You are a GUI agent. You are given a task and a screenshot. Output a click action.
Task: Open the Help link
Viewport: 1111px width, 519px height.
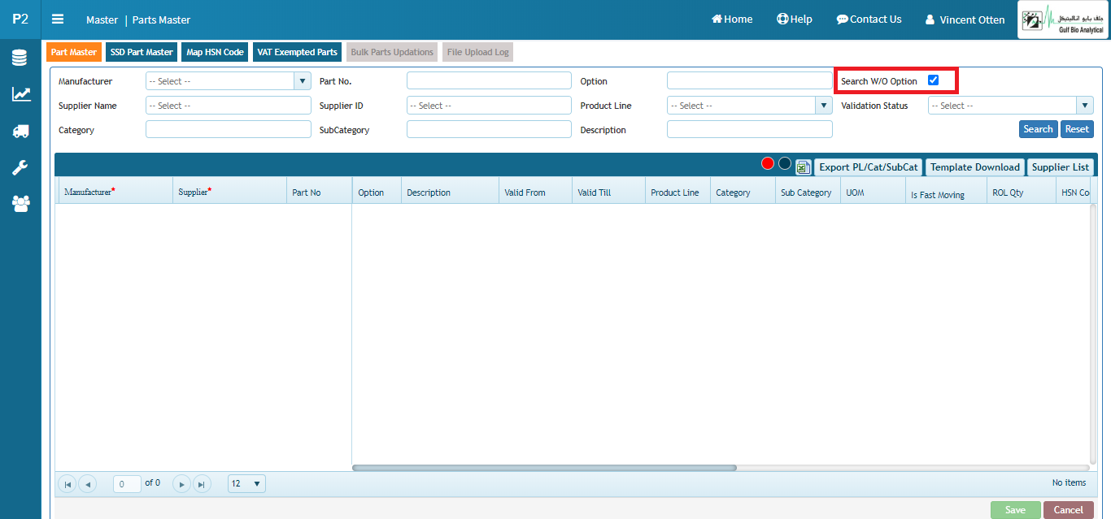794,19
